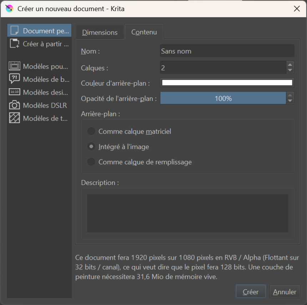
Task: Open the animation templates icon
Action: coord(15,66)
